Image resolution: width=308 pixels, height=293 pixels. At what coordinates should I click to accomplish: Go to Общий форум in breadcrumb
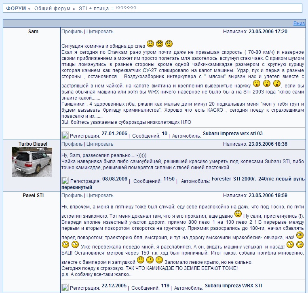[52, 8]
